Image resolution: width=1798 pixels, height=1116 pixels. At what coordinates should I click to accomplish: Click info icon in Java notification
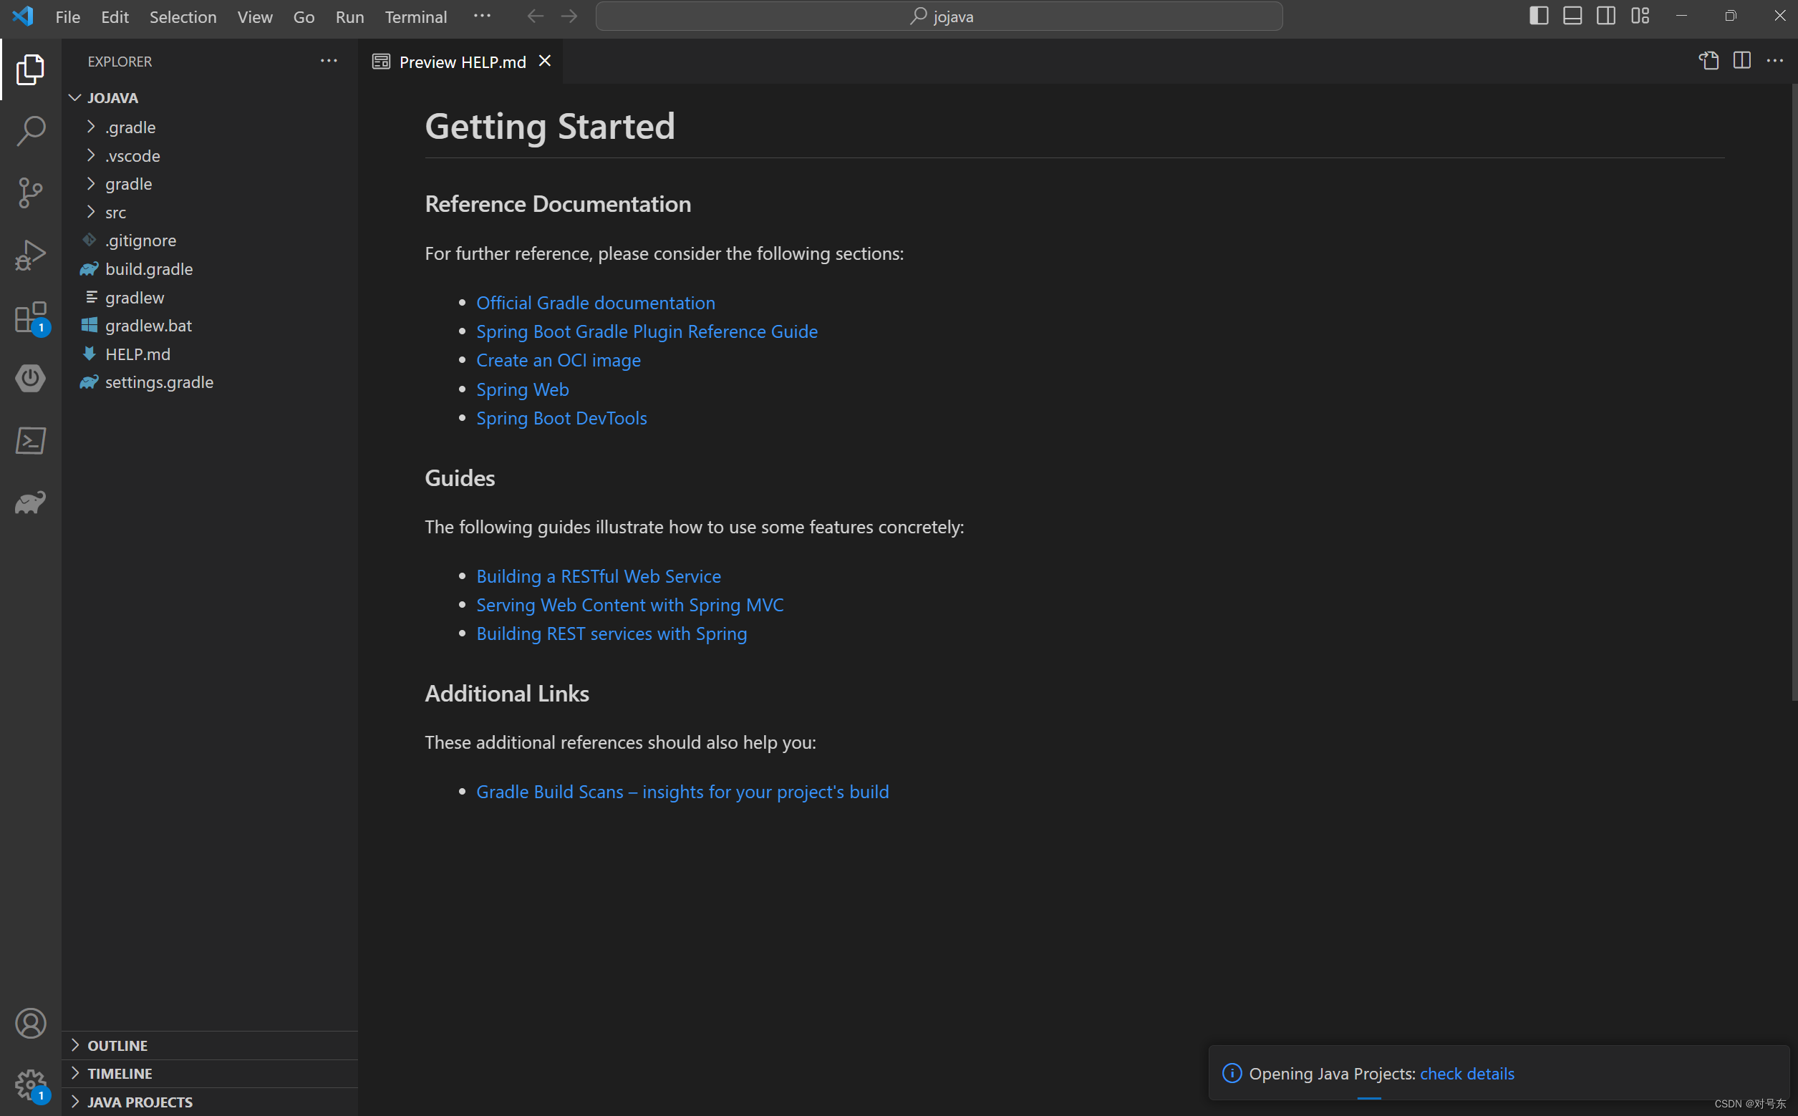(x=1232, y=1073)
